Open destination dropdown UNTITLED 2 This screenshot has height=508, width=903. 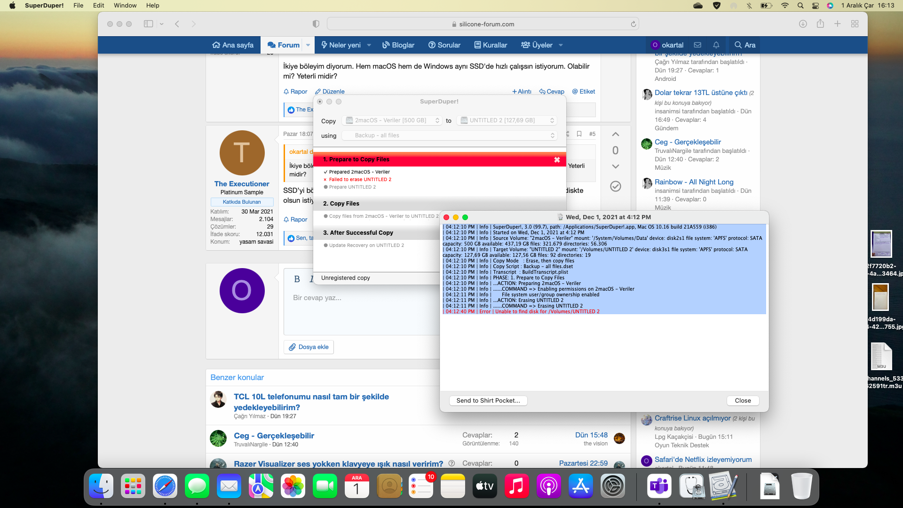pos(507,120)
